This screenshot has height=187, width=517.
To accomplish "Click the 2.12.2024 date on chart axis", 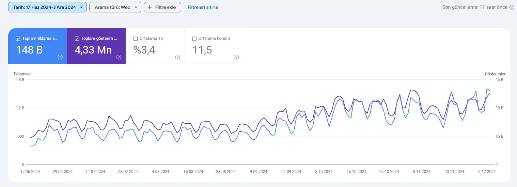I will [487, 172].
